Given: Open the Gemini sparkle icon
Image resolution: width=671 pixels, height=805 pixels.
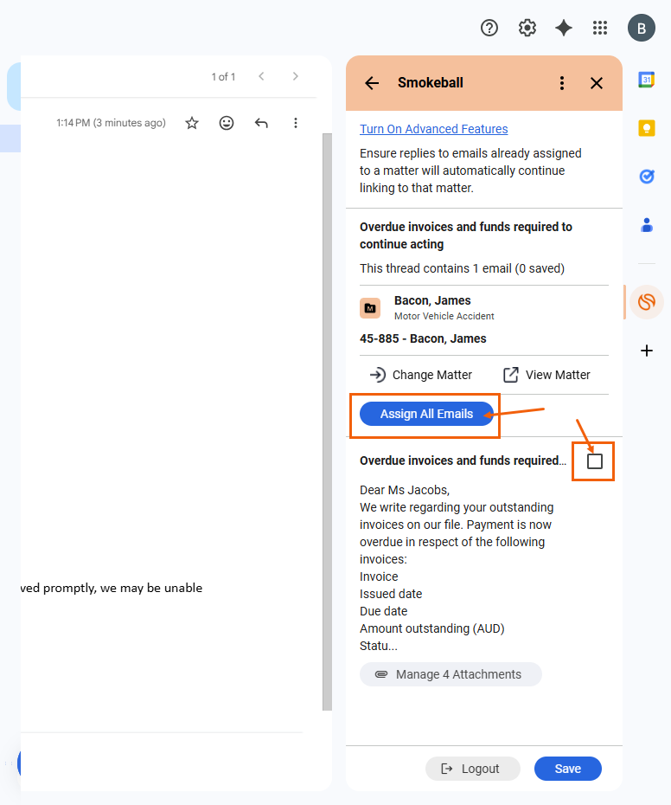Looking at the screenshot, I should point(564,28).
